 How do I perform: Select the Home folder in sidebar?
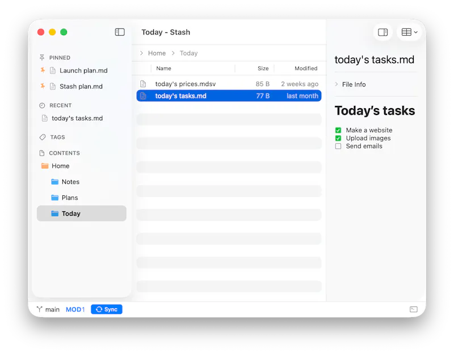coord(61,166)
